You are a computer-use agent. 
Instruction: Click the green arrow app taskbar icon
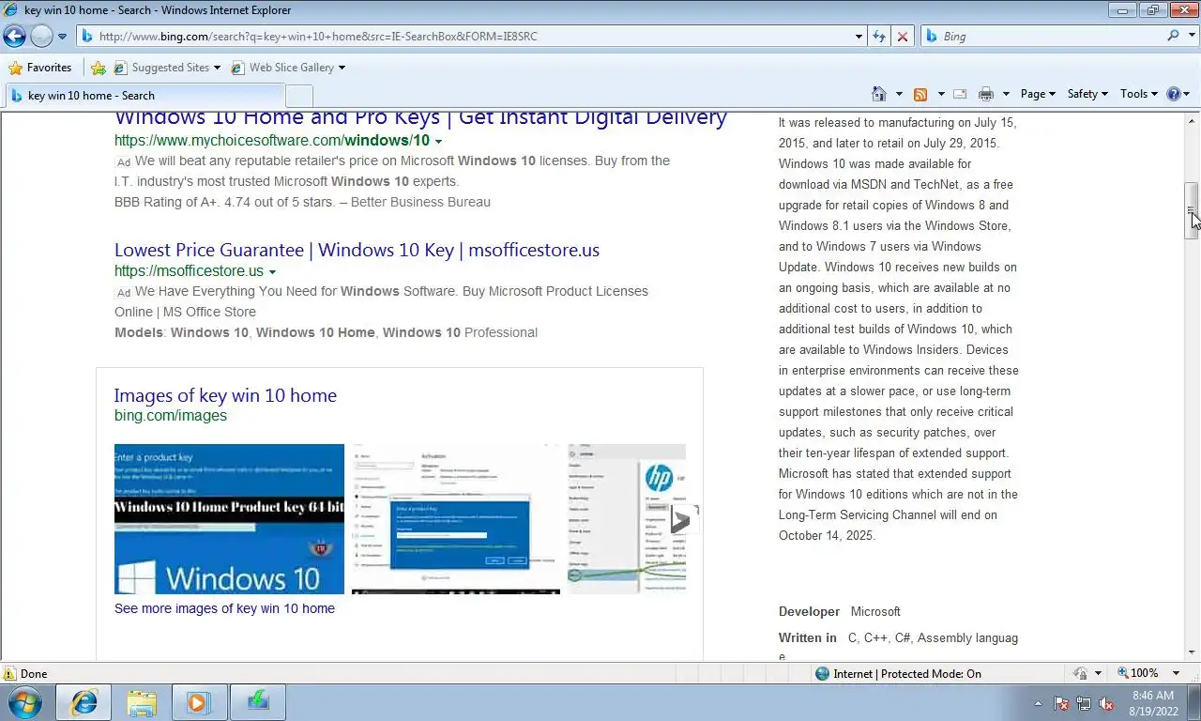coord(256,702)
